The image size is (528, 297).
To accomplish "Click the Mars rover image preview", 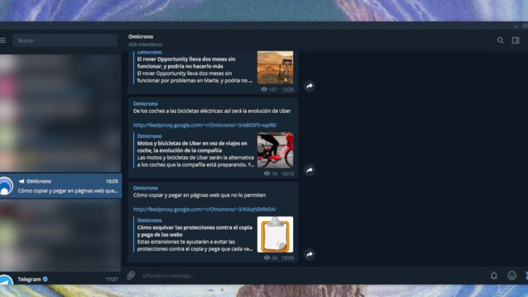I will coord(275,68).
